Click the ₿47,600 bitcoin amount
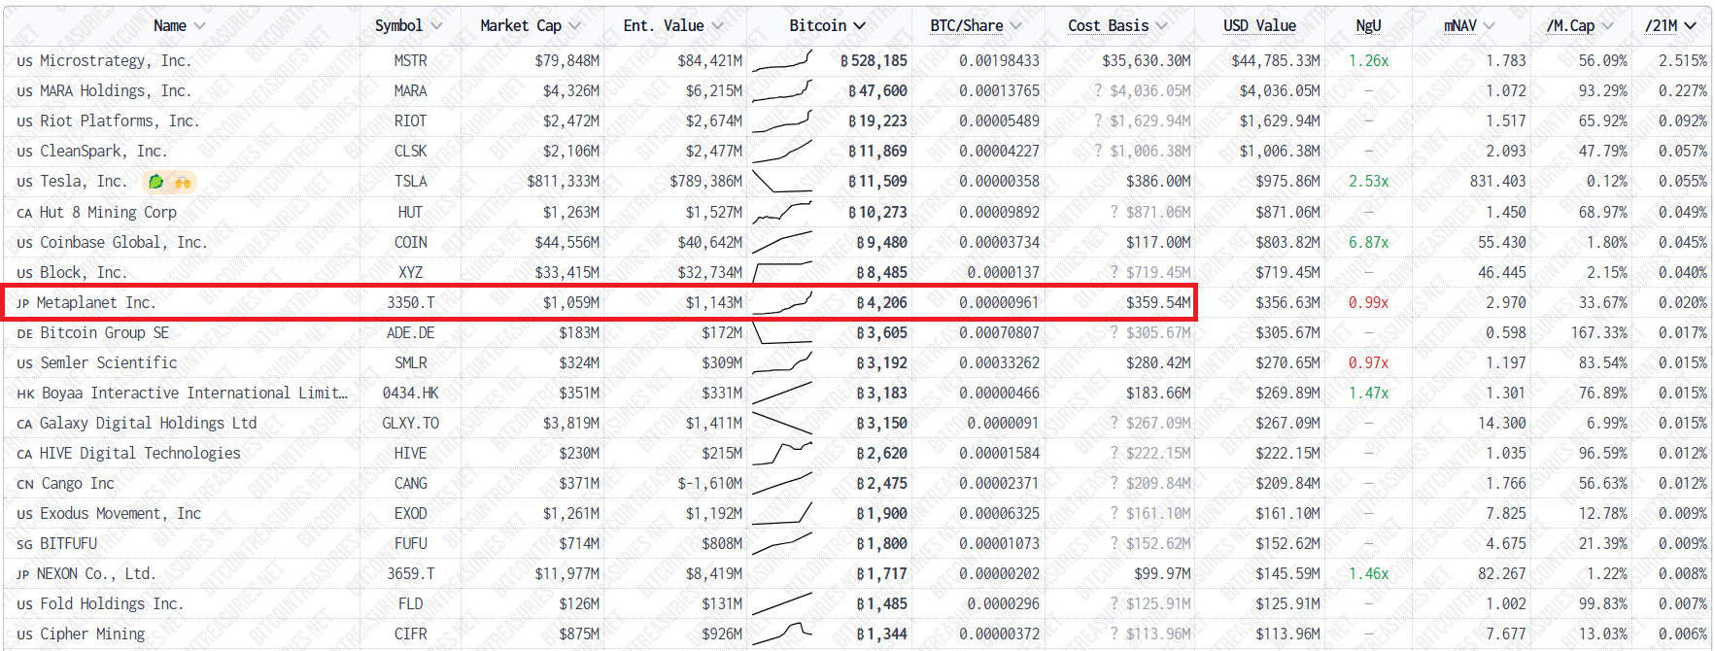1715x651 pixels. coord(877,90)
